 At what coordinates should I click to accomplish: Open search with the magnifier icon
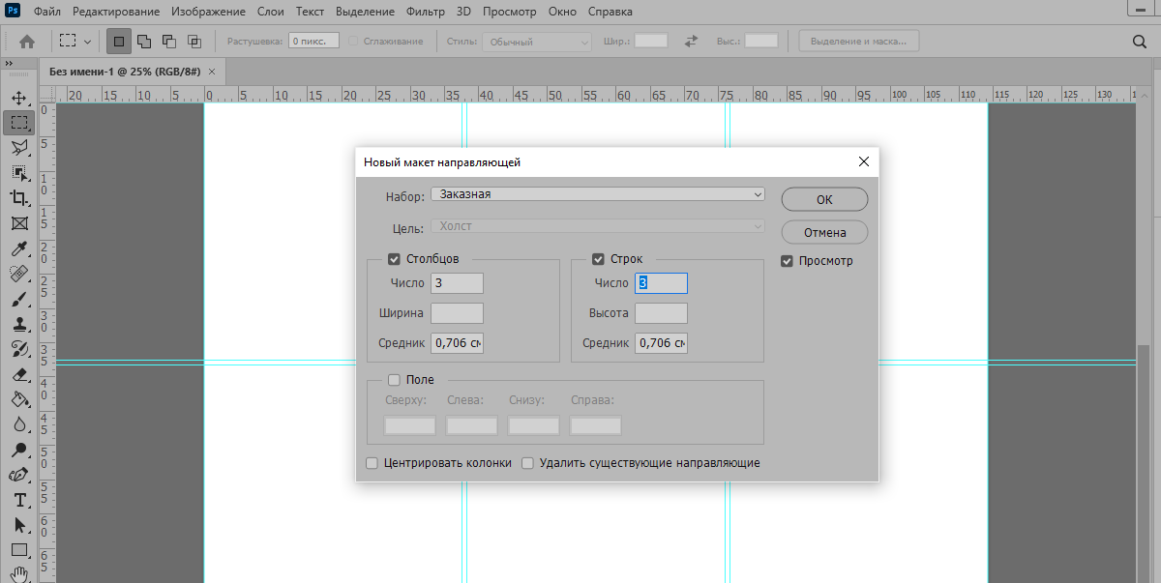pos(1139,42)
